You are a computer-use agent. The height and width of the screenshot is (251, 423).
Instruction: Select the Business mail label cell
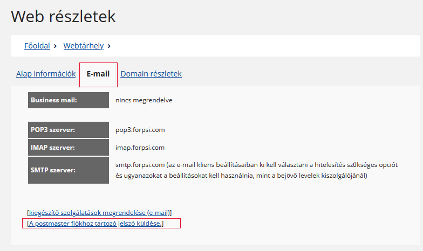[69, 100]
